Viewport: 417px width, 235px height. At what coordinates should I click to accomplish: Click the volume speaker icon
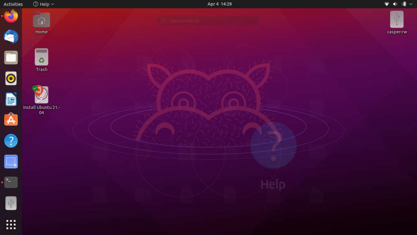(x=395, y=4)
